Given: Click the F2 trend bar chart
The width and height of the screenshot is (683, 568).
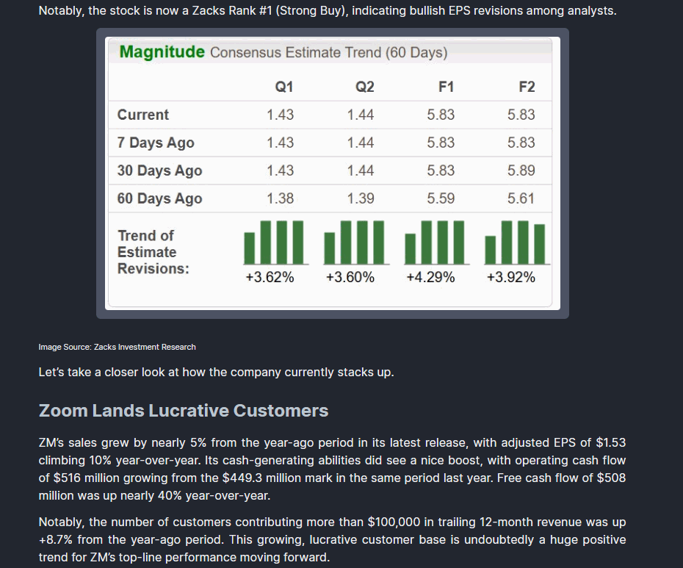Looking at the screenshot, I should (516, 242).
